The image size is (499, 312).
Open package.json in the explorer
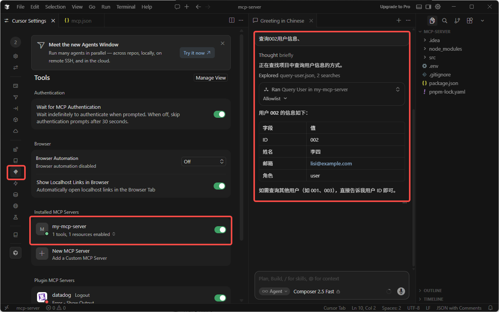[x=443, y=83]
